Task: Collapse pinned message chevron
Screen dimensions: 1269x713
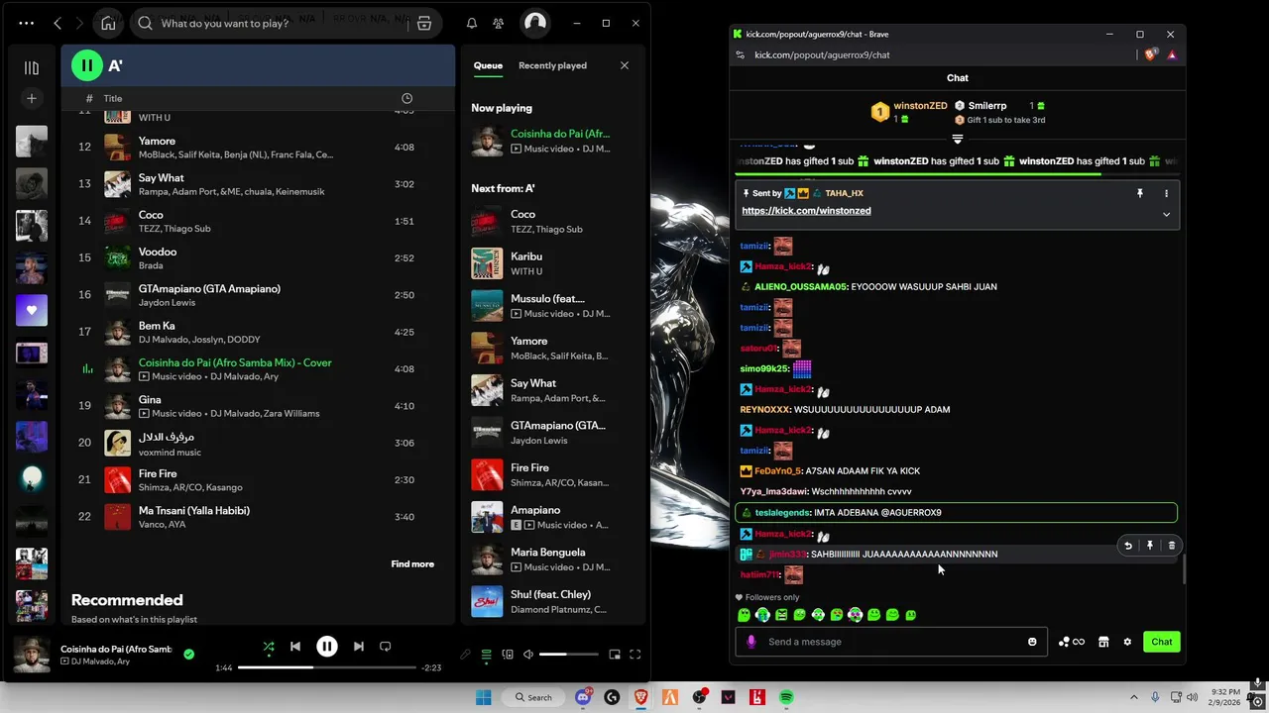Action: (x=1166, y=214)
